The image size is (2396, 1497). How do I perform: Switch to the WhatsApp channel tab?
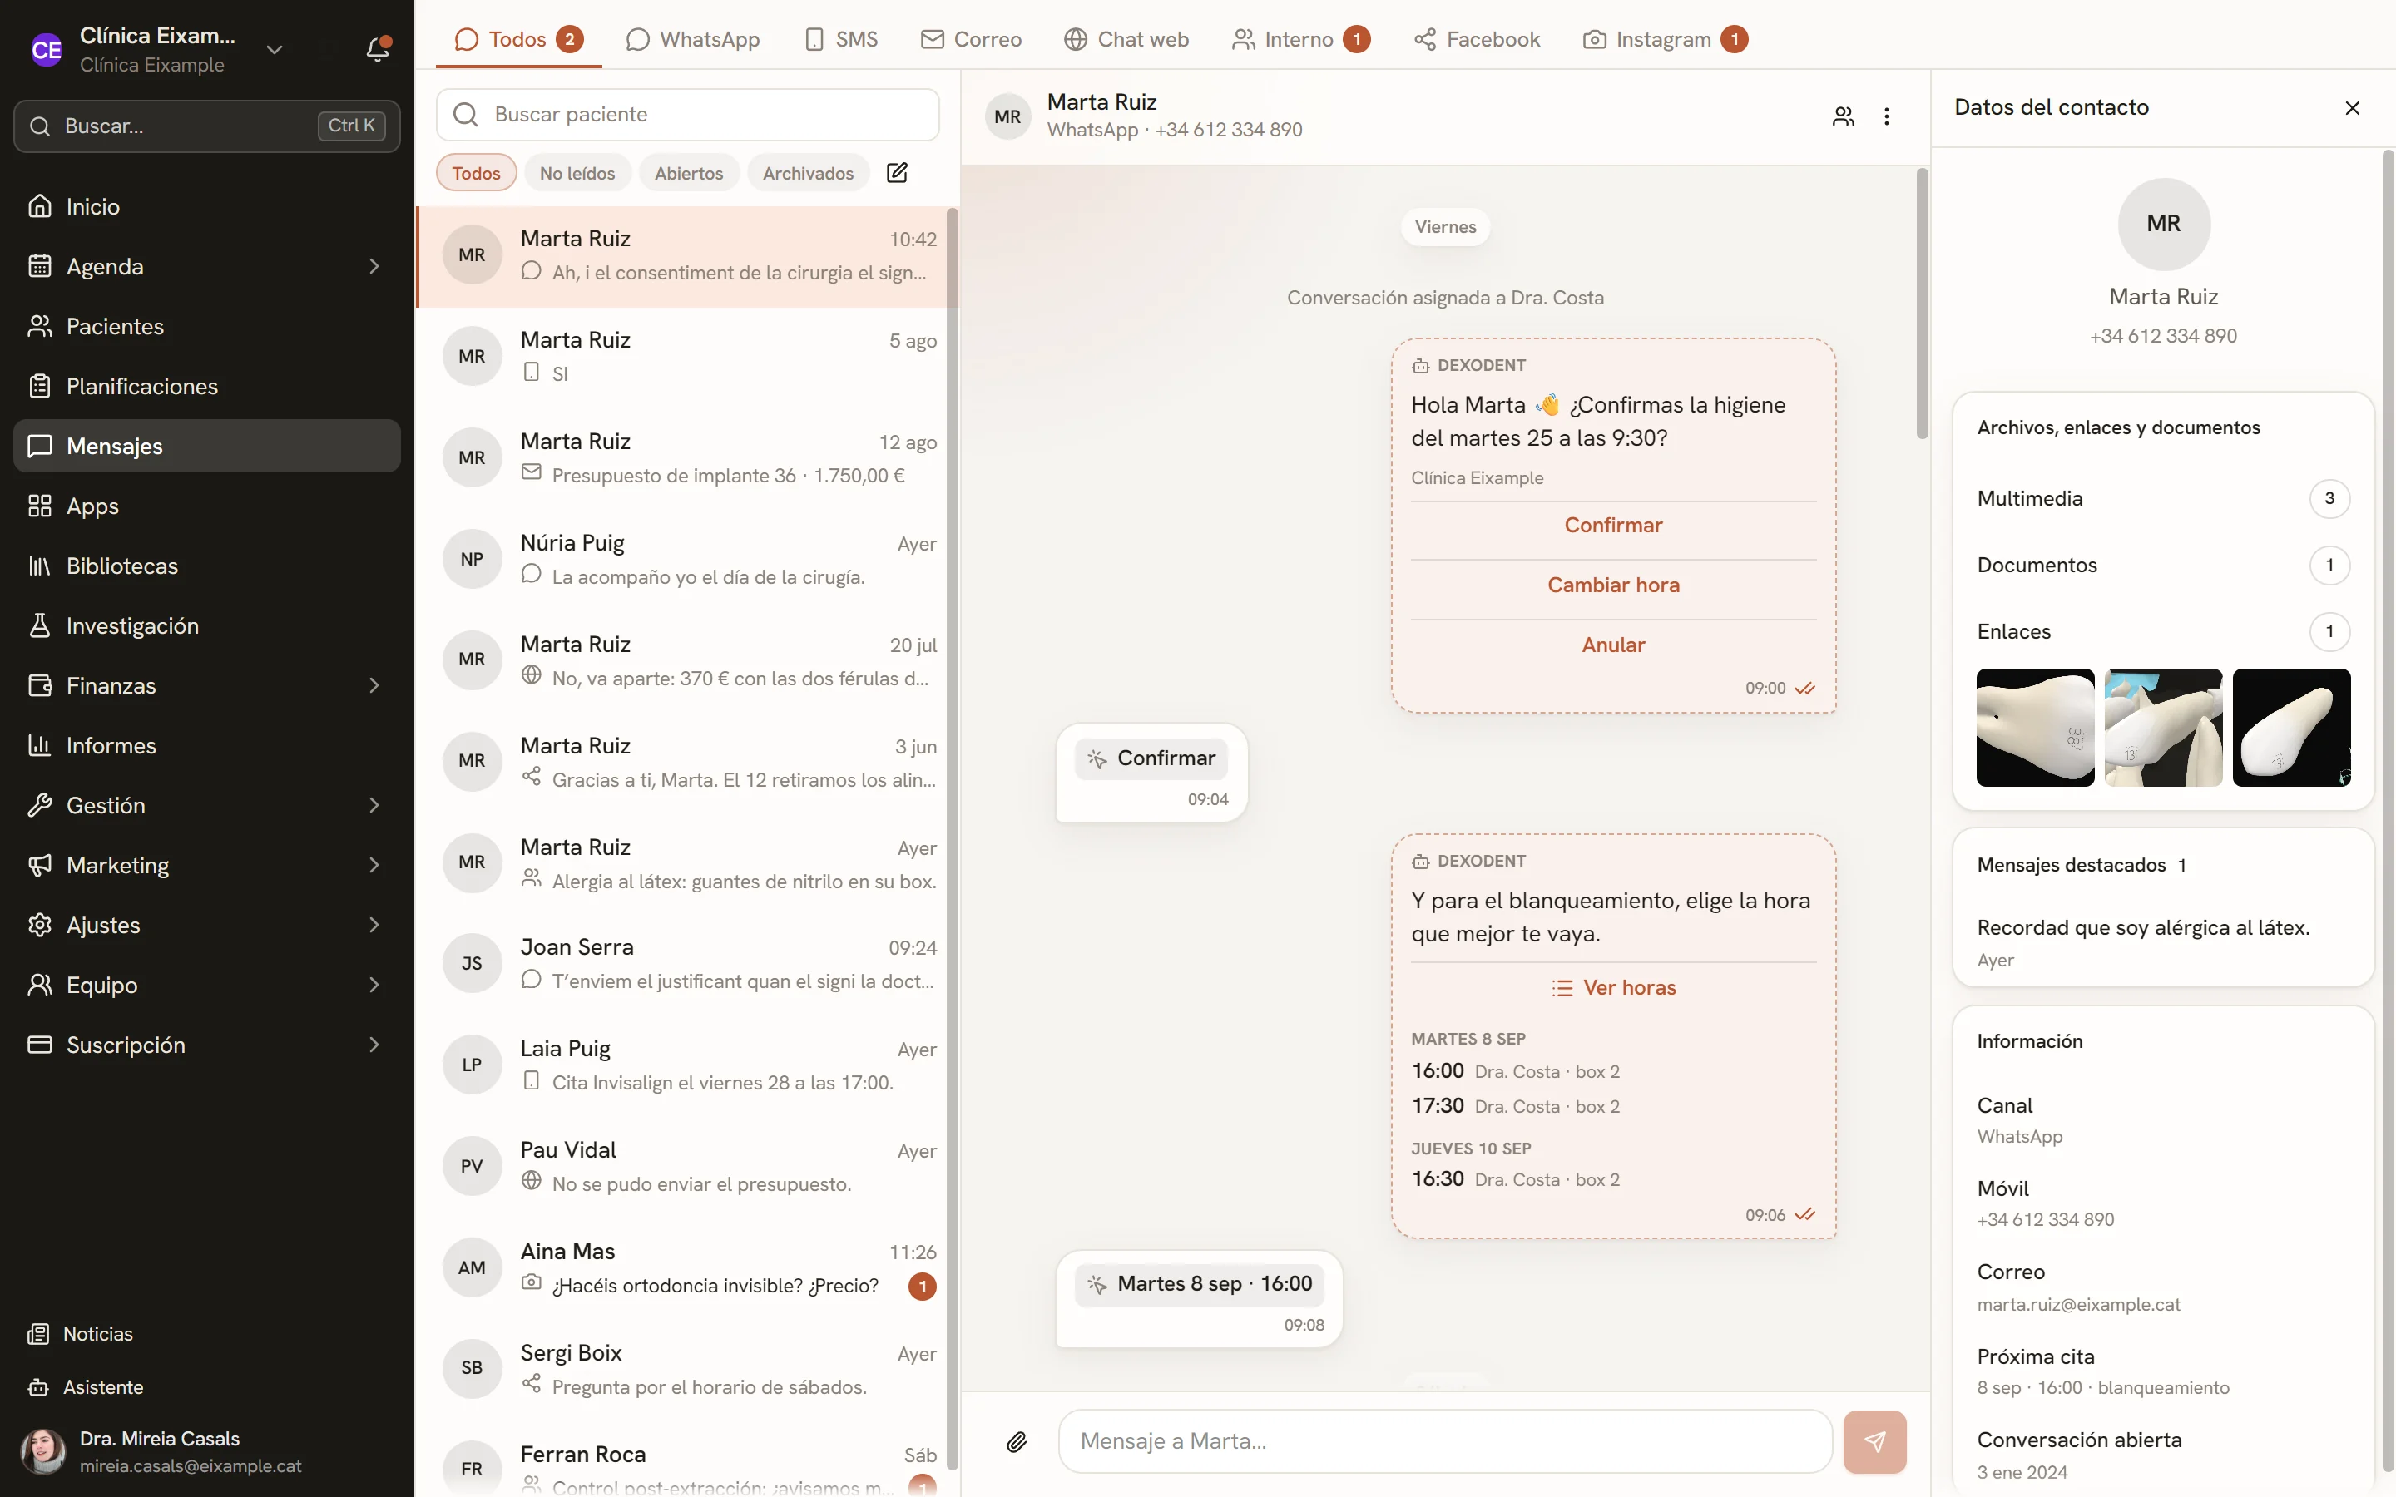tap(693, 40)
